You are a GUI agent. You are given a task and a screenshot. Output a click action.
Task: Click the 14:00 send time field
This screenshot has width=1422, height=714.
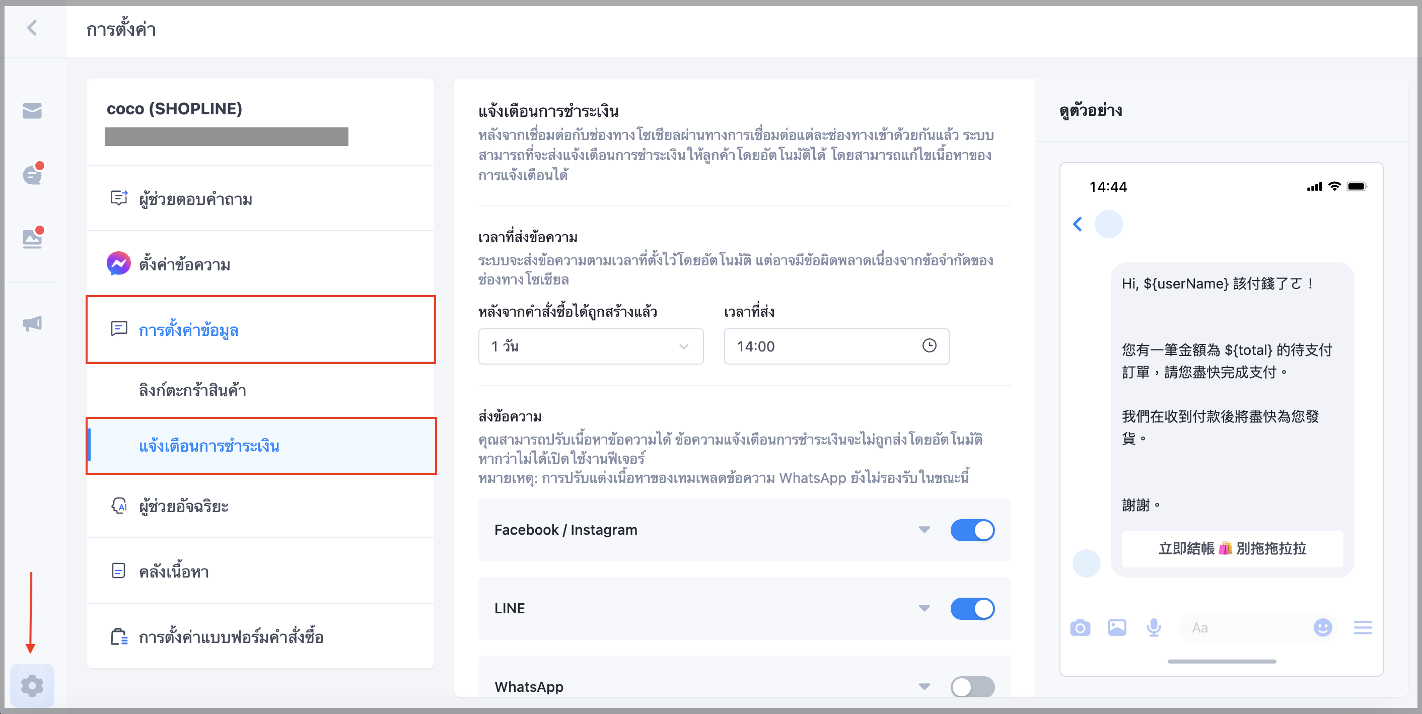click(x=836, y=346)
